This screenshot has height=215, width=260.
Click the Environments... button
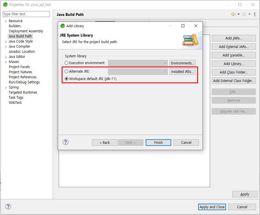182,63
